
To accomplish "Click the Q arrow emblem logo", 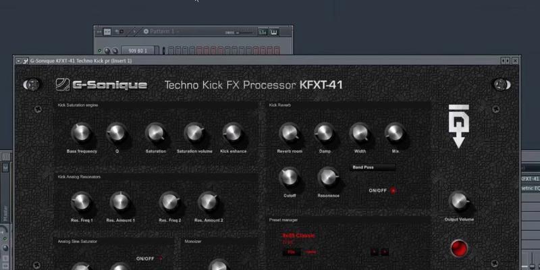I will [x=458, y=126].
